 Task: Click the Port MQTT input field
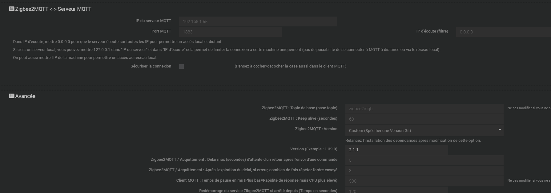point(231,32)
